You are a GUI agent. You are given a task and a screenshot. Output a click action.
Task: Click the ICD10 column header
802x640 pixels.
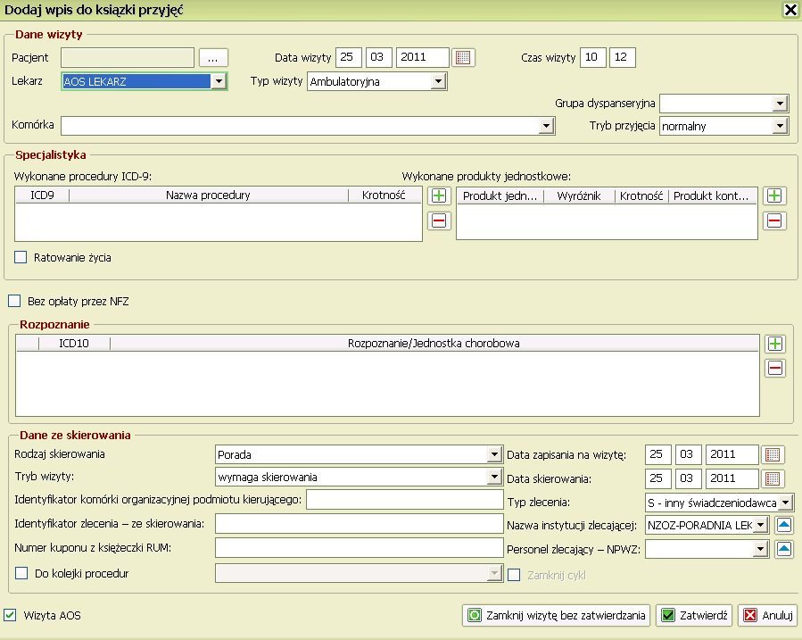click(74, 344)
